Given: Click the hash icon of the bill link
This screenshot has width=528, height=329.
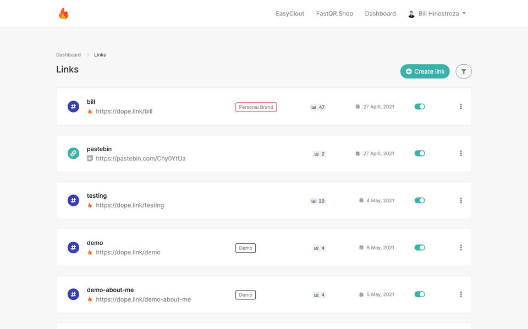Looking at the screenshot, I should coord(73,107).
